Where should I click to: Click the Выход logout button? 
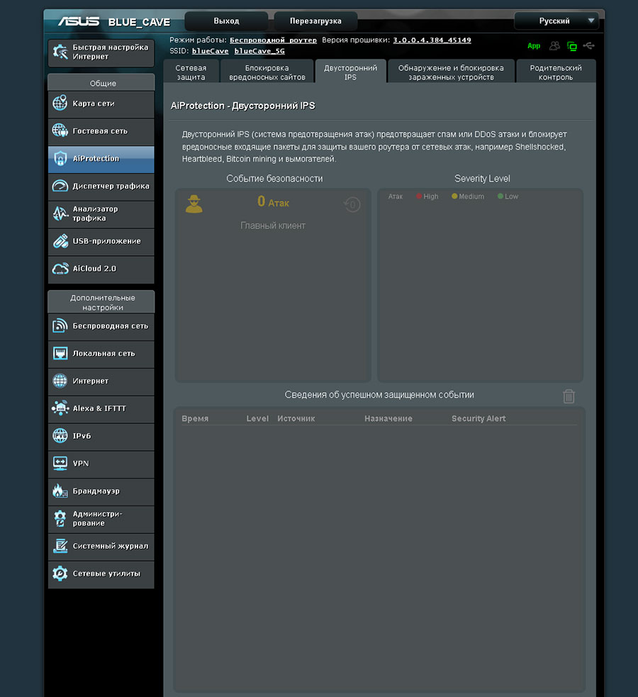[x=226, y=21]
